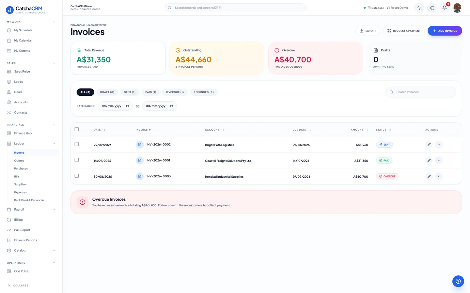Click Request a Payment button
470x293 pixels.
pyautogui.click(x=404, y=31)
